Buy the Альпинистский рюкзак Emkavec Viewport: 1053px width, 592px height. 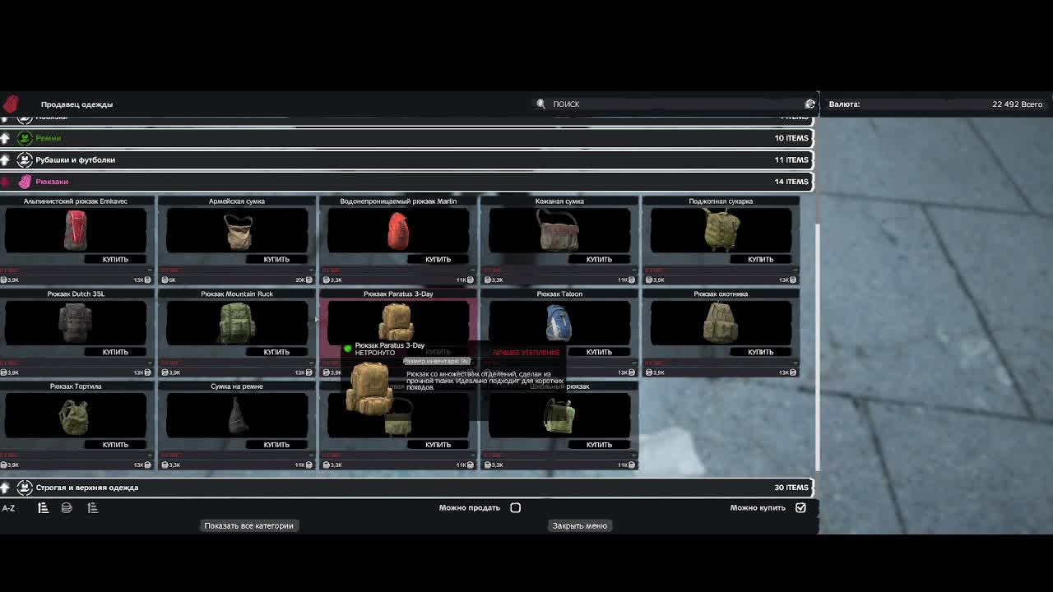click(115, 260)
